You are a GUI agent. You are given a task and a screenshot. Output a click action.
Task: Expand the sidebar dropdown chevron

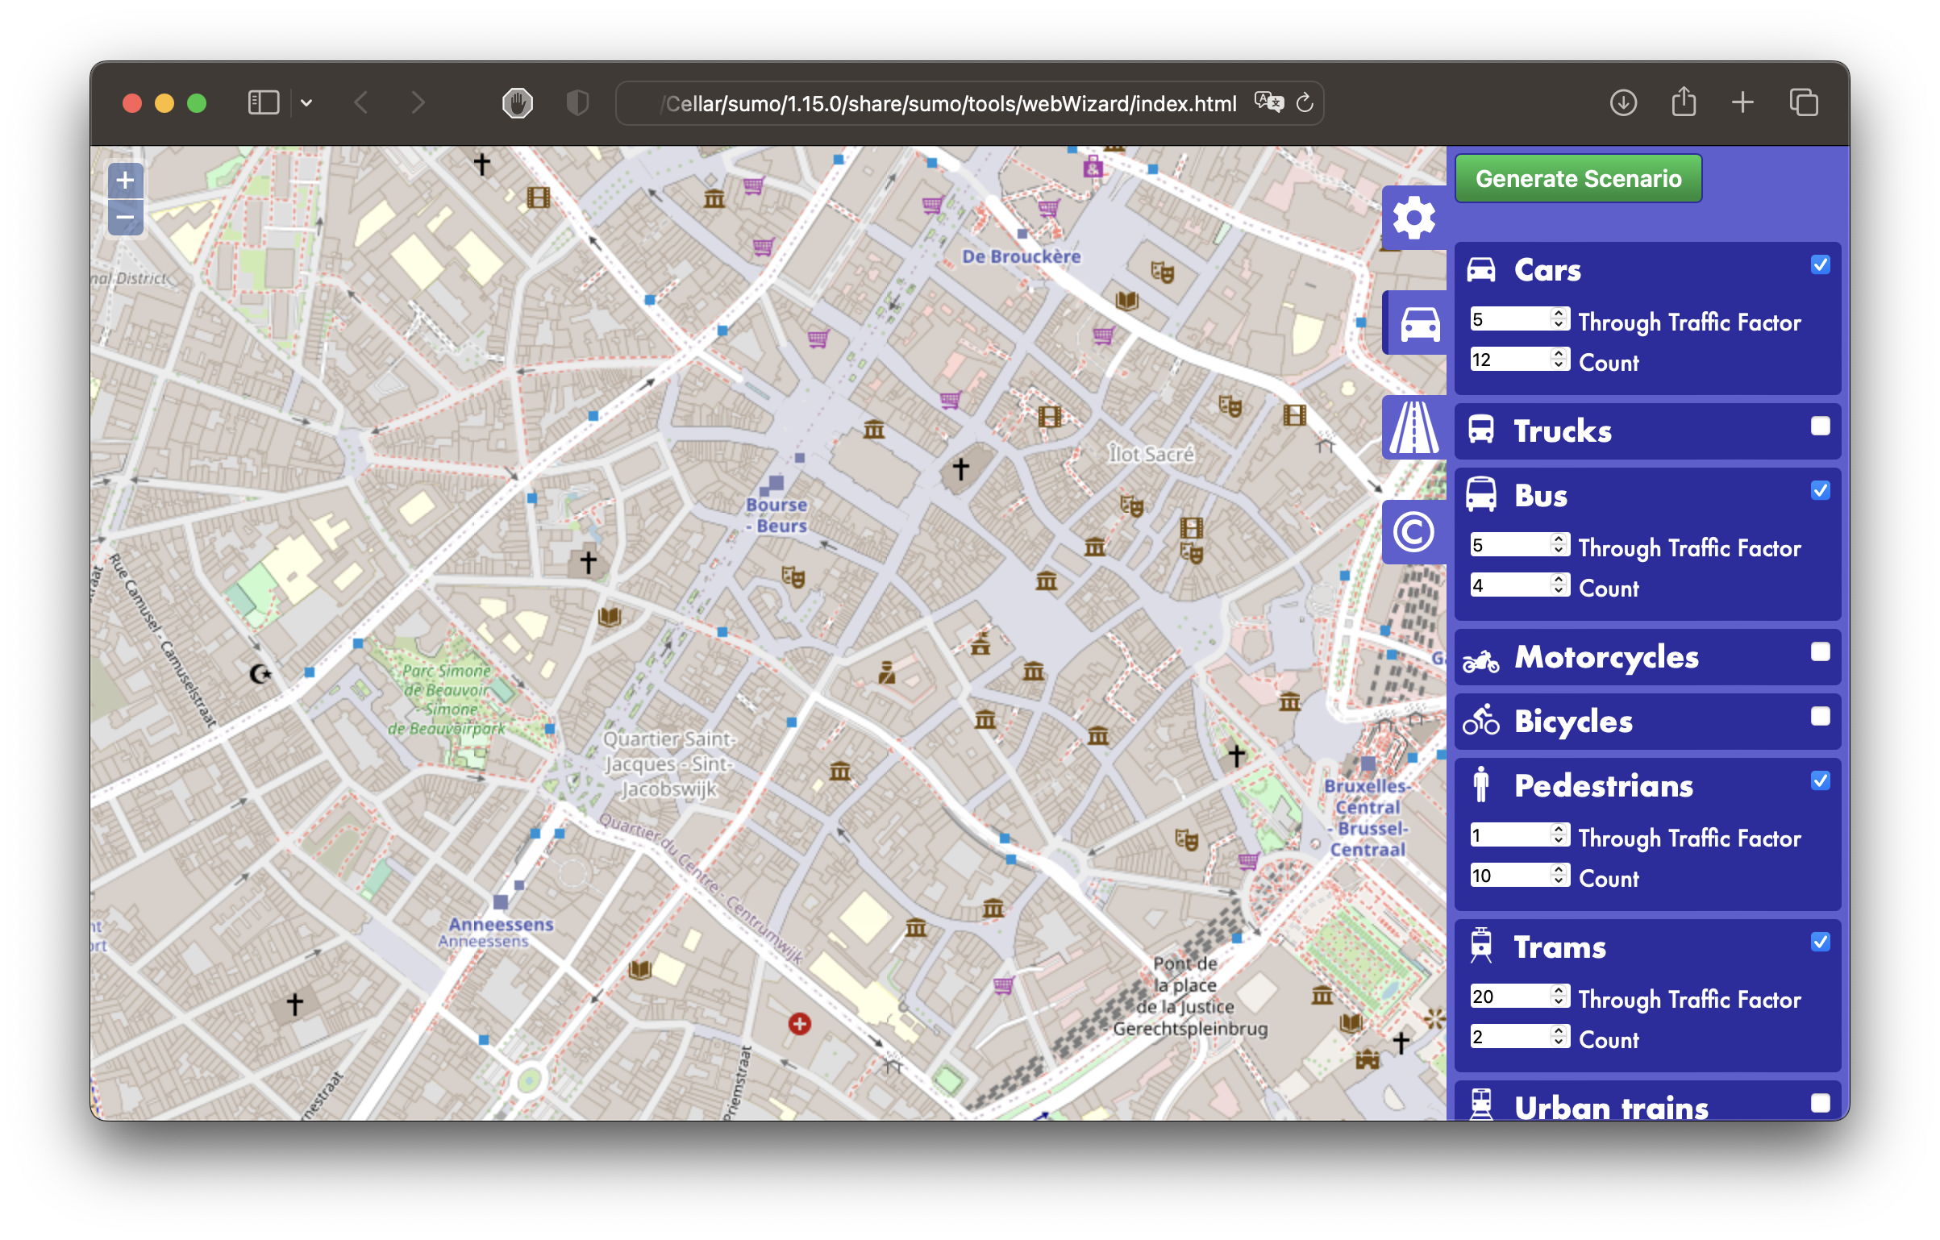(306, 102)
